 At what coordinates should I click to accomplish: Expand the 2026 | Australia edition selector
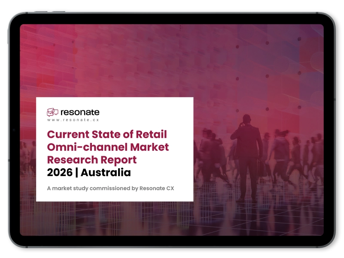click(88, 173)
